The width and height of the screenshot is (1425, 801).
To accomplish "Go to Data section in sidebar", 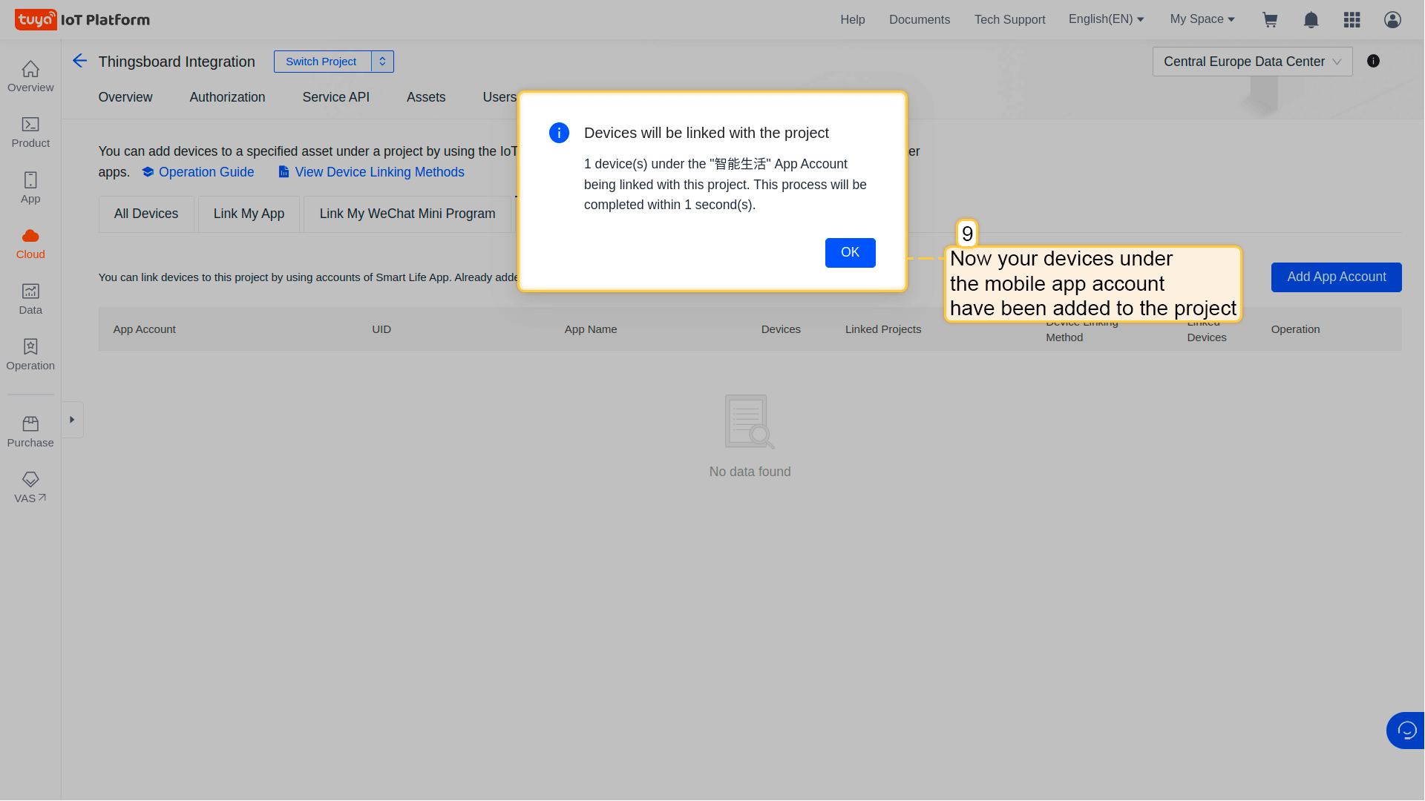I will [x=30, y=300].
